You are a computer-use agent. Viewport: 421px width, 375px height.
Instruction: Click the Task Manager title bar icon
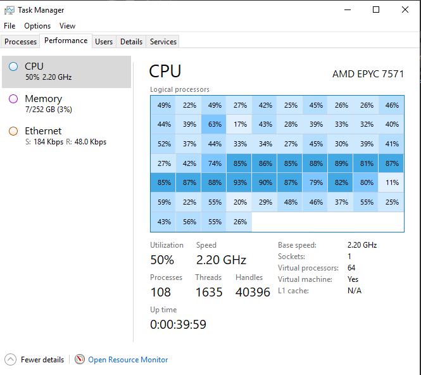coord(9,10)
